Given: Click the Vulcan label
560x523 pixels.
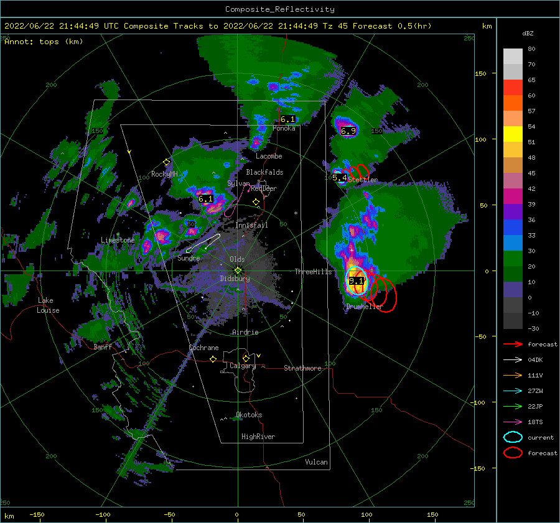Looking at the screenshot, I should [x=317, y=462].
